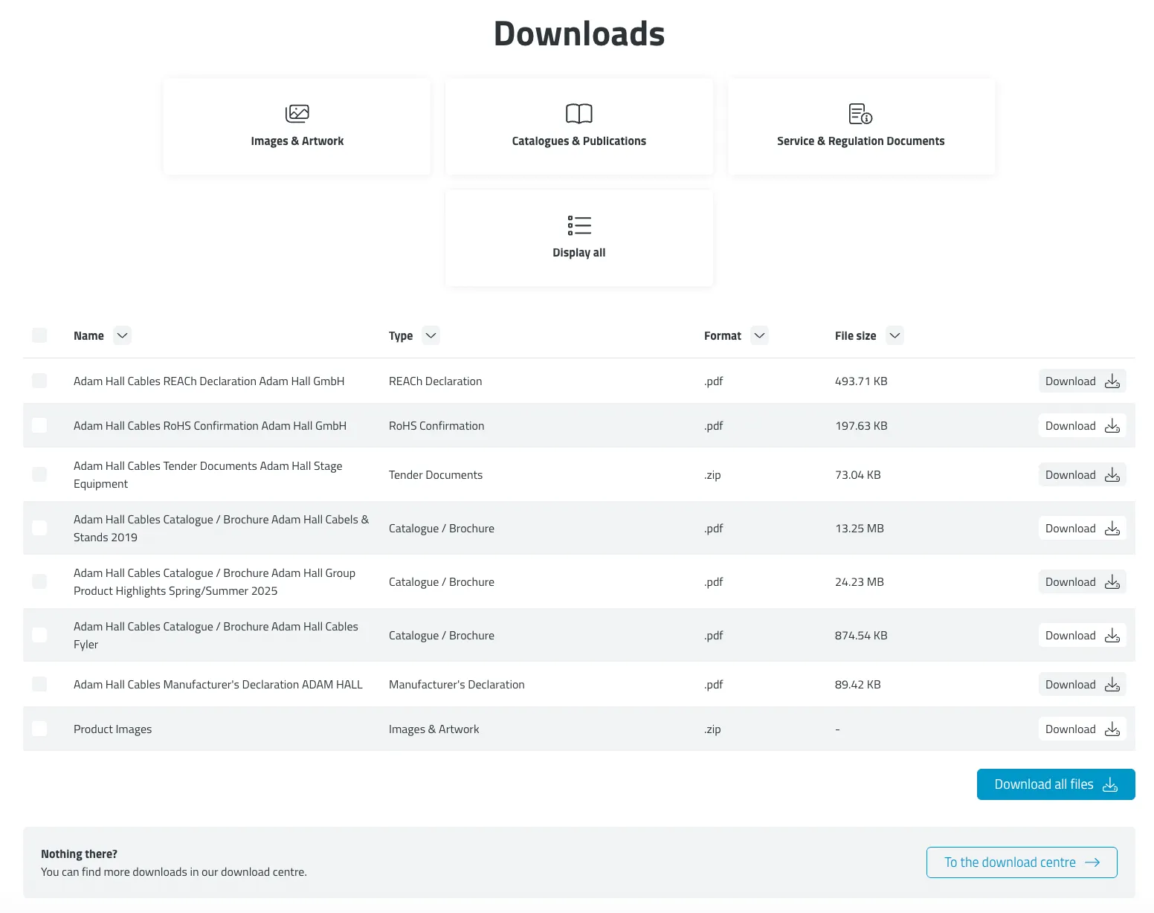This screenshot has width=1154, height=913.
Task: Switch to Catalogues & Publications category
Action: pos(578,141)
